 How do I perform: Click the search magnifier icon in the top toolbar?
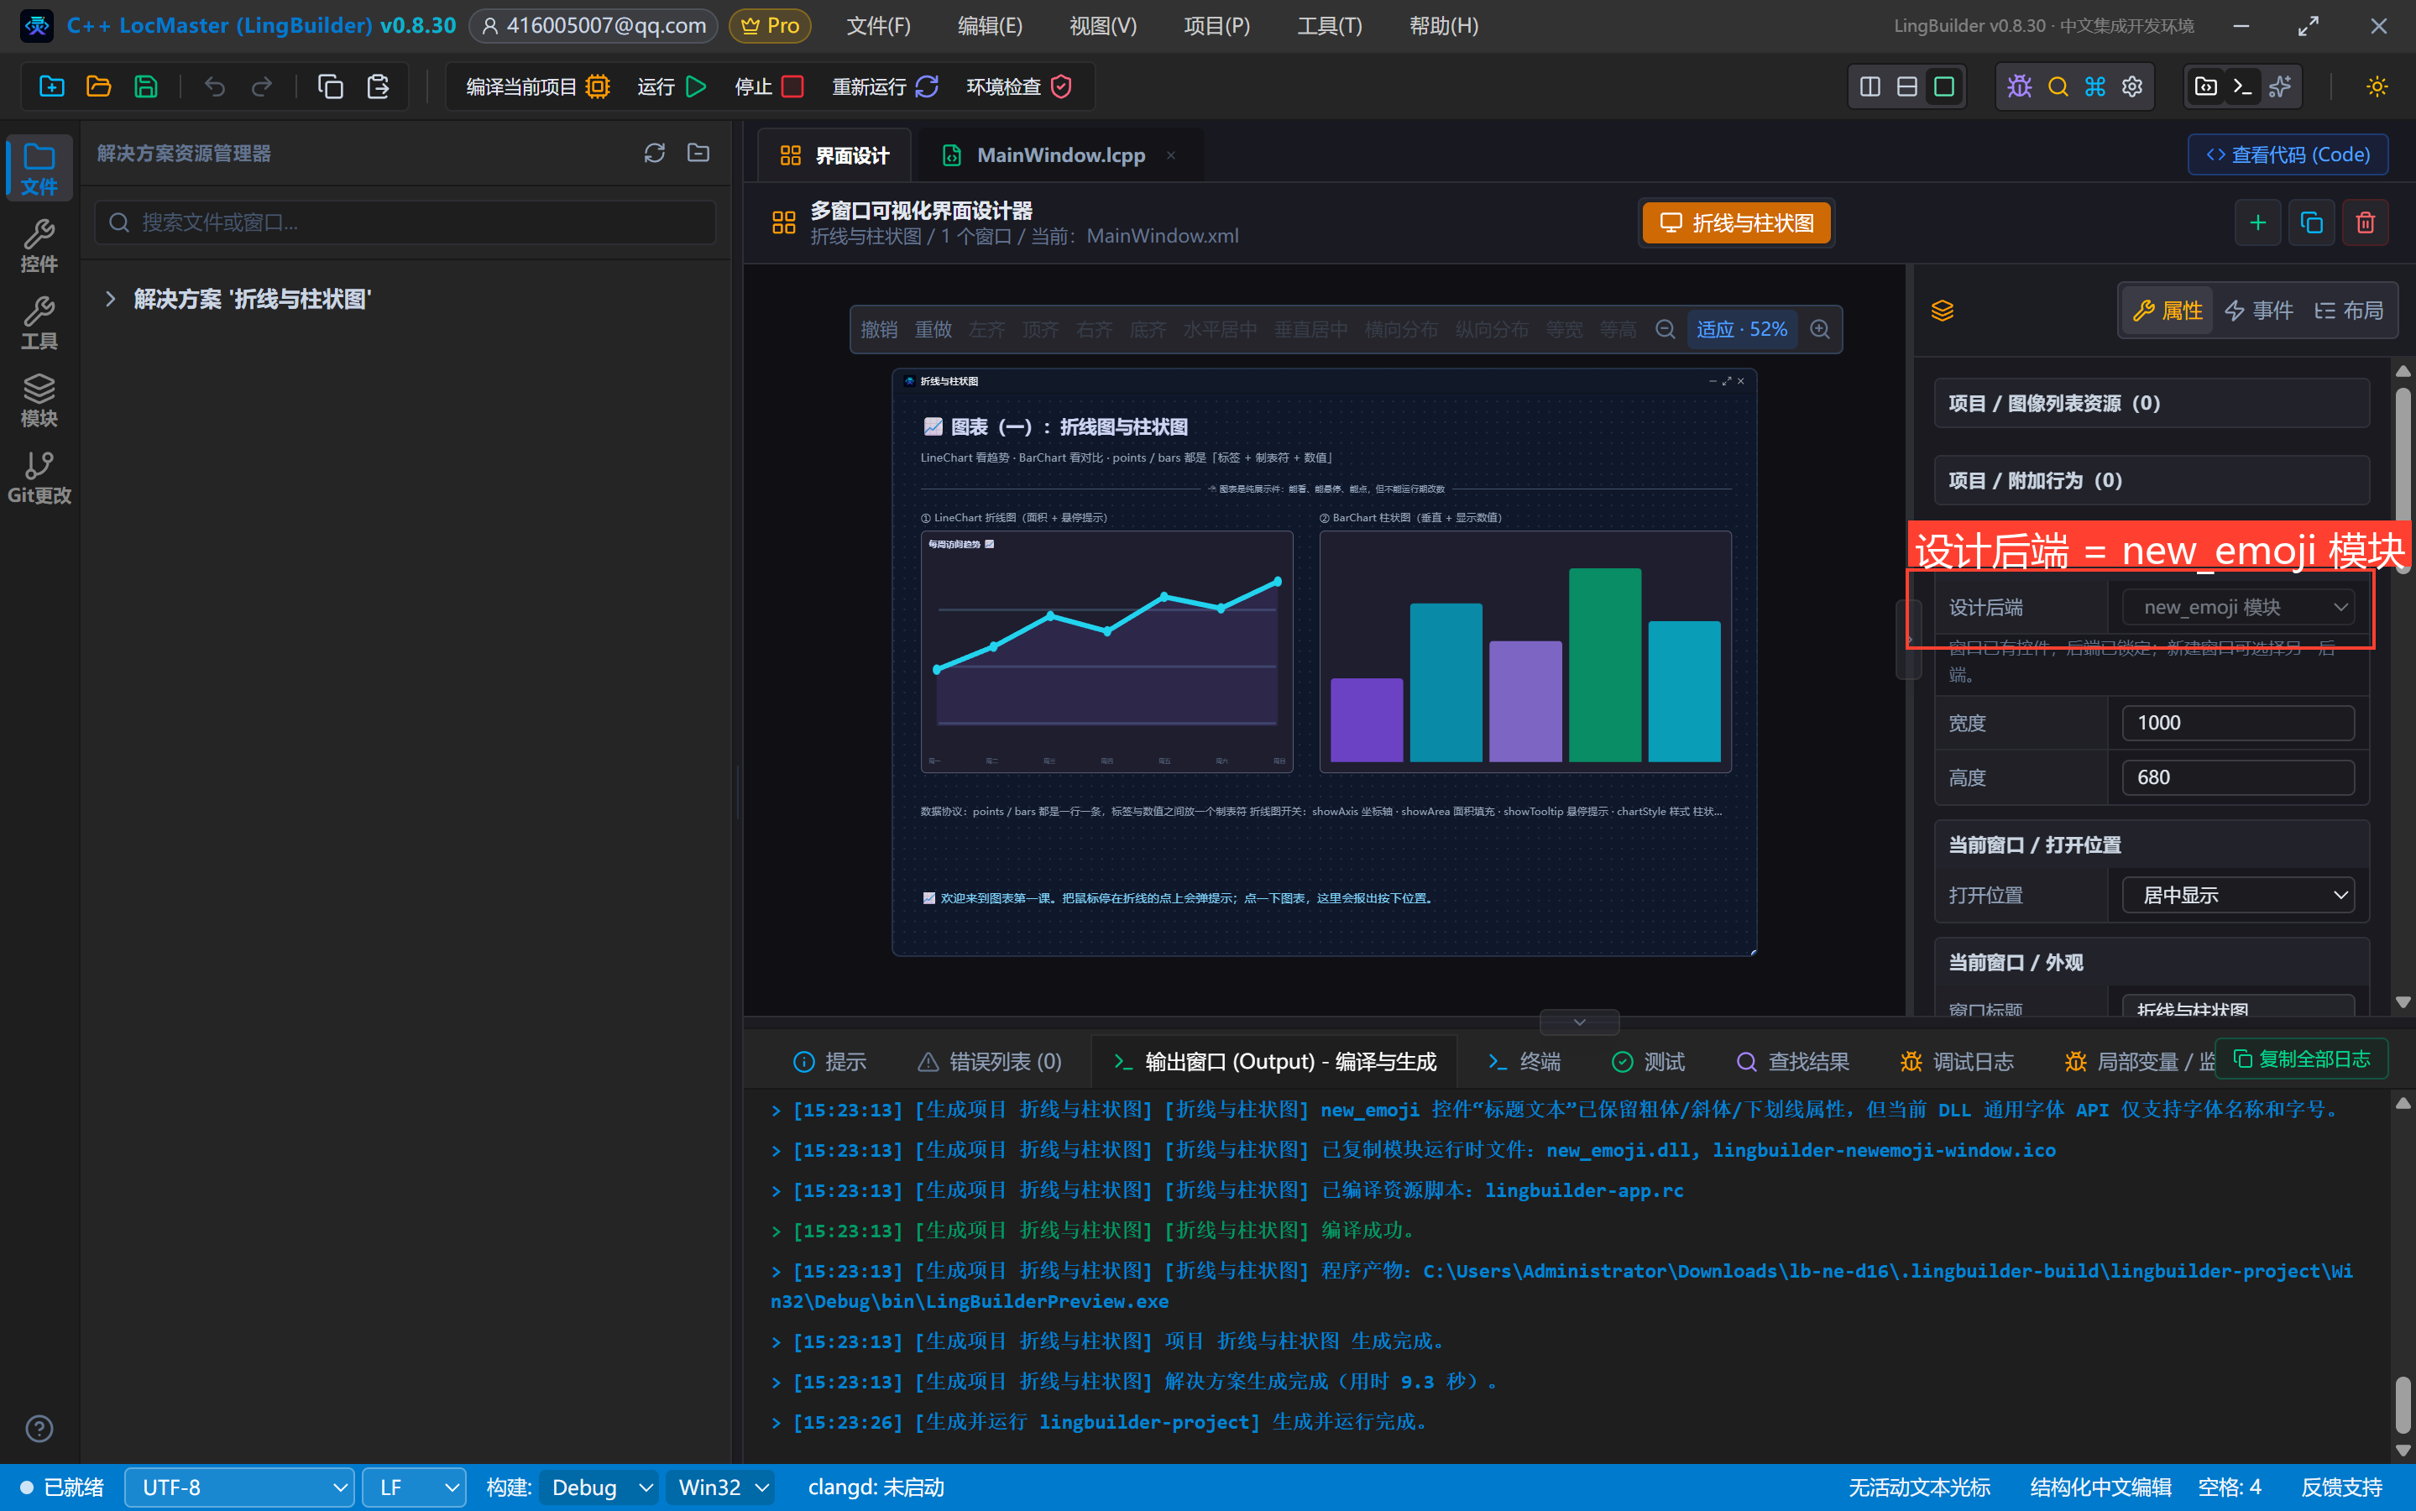2058,87
